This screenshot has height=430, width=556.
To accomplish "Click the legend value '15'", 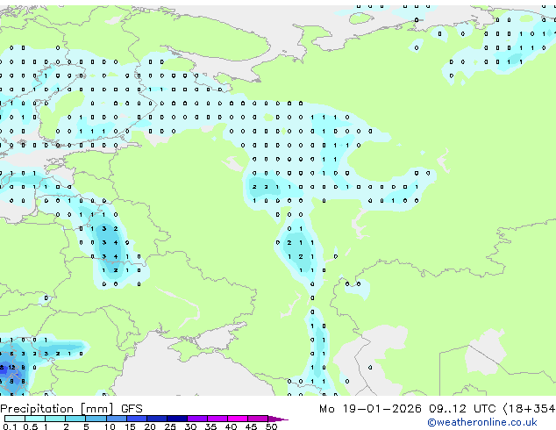I will tap(130, 426).
